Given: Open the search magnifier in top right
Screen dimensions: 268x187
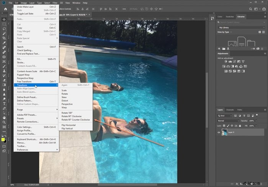Looking at the screenshot, I should (250, 9).
